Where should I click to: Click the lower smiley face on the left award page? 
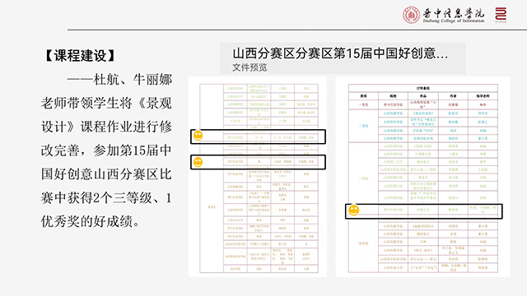[x=198, y=162]
